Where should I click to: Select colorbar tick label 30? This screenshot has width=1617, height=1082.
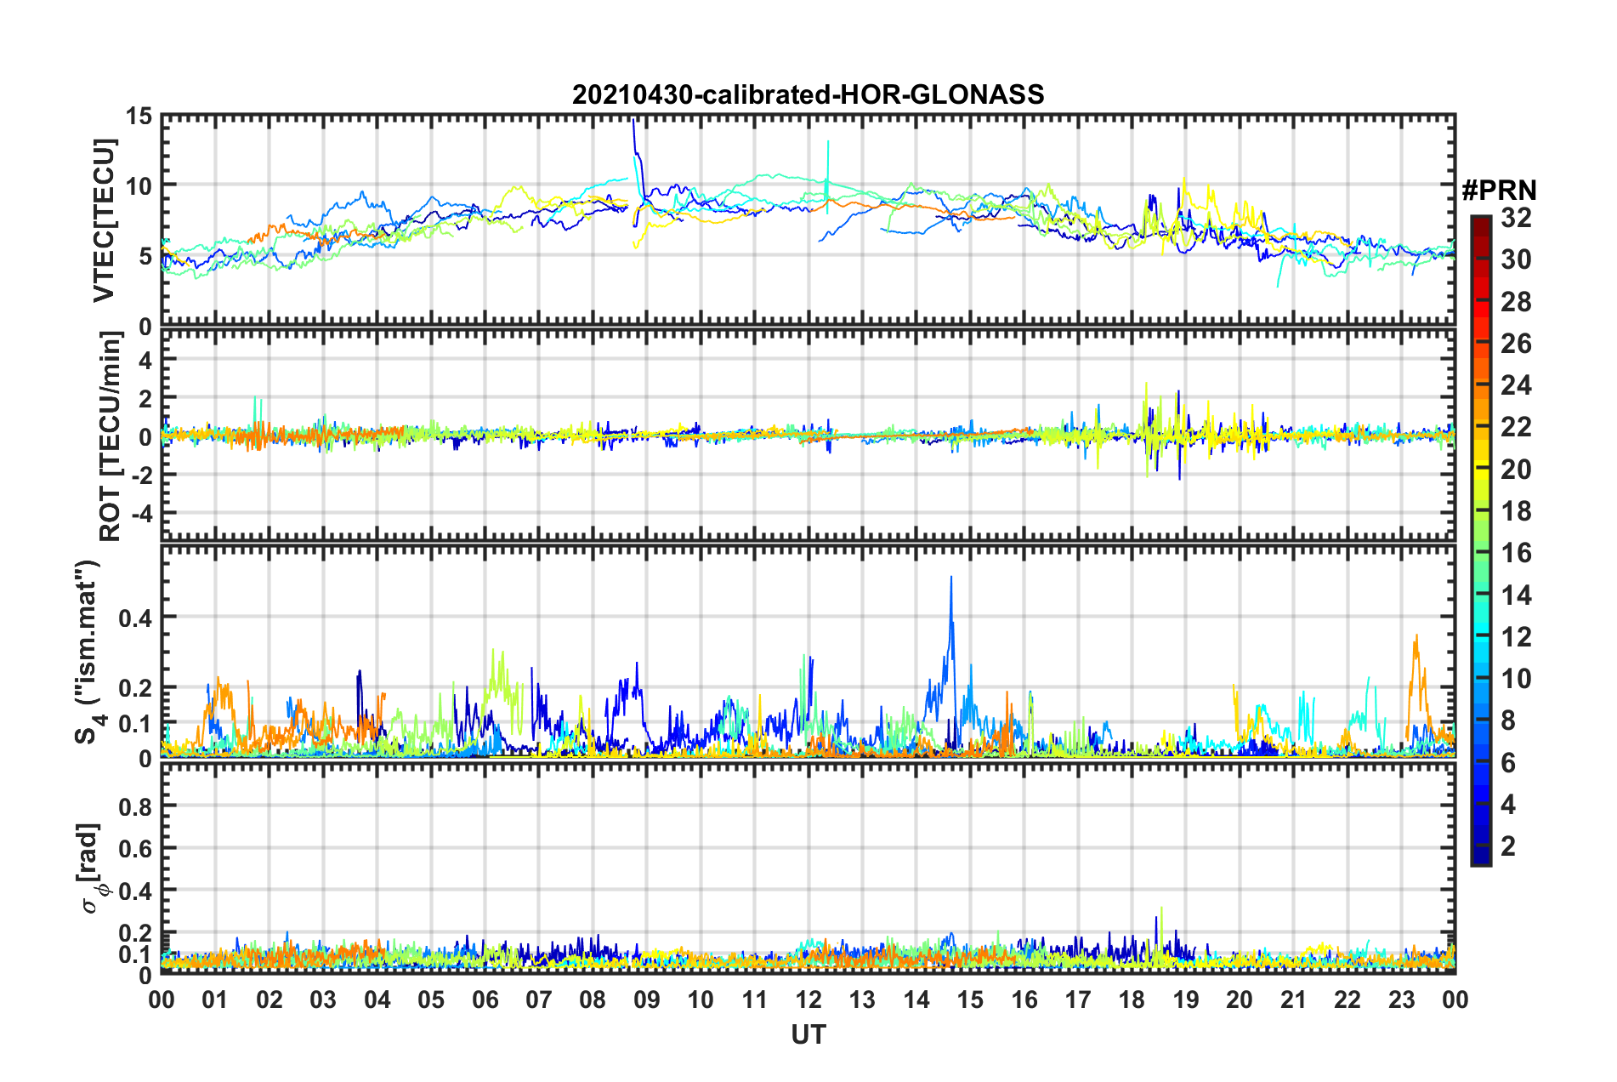point(1517,260)
